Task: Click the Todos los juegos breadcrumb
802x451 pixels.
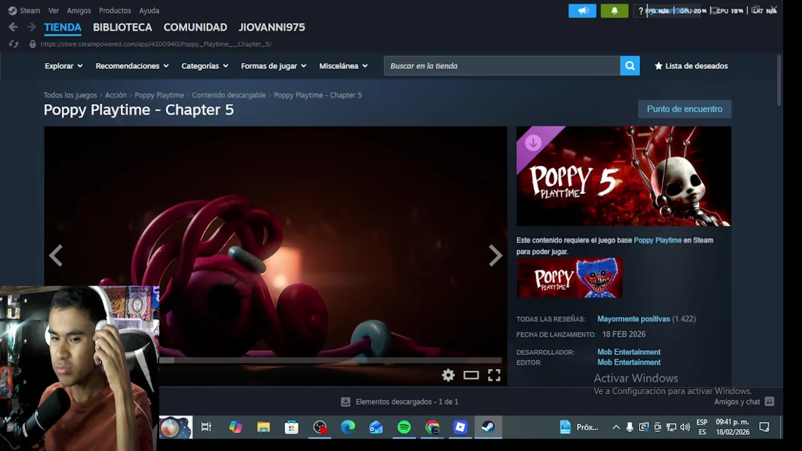Action: pos(70,95)
